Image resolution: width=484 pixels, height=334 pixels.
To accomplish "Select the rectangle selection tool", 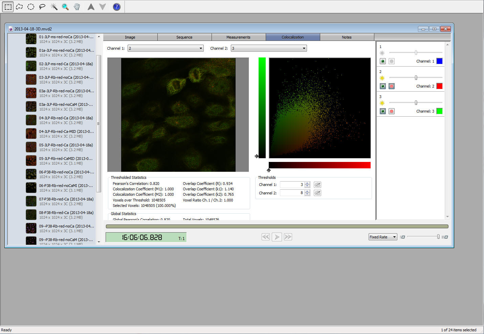I will [8, 7].
